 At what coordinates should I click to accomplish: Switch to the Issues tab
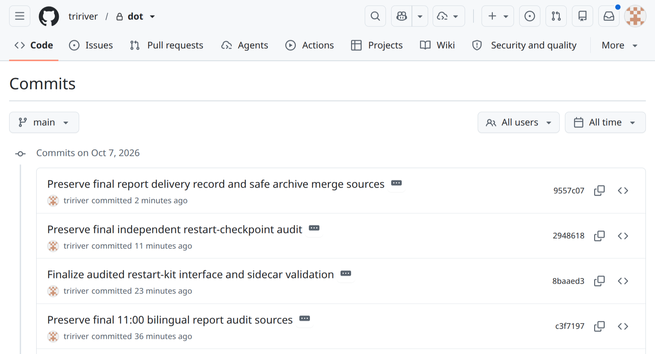pos(91,45)
